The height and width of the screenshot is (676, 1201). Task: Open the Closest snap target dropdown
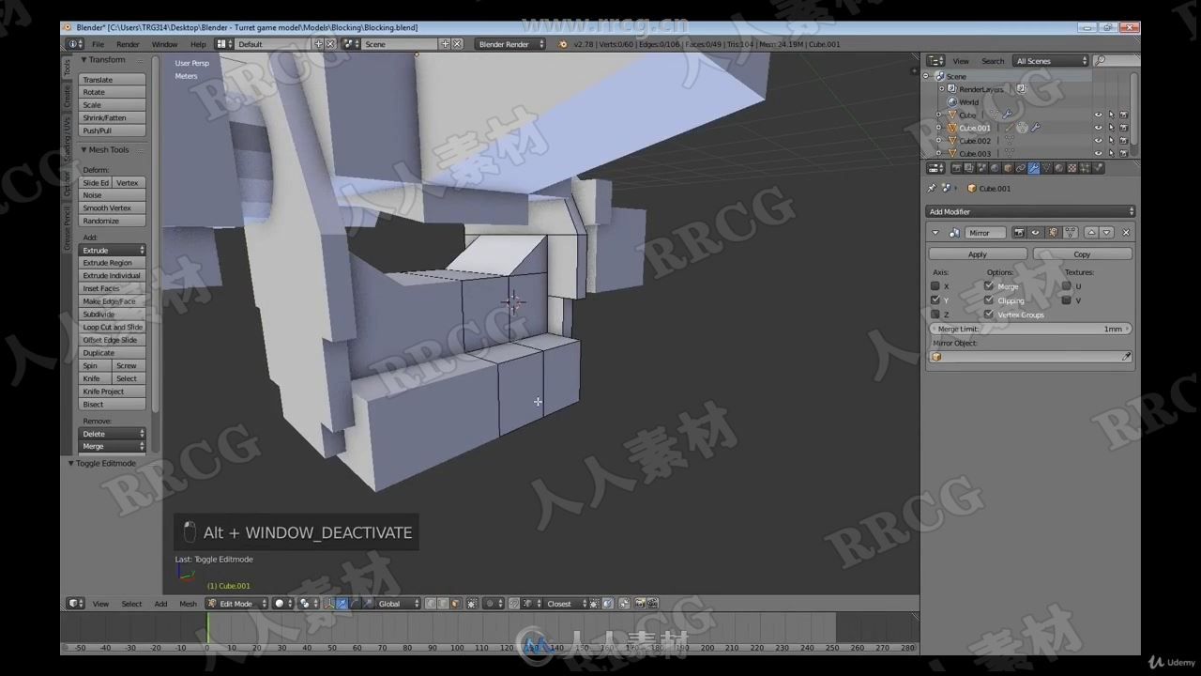566,604
